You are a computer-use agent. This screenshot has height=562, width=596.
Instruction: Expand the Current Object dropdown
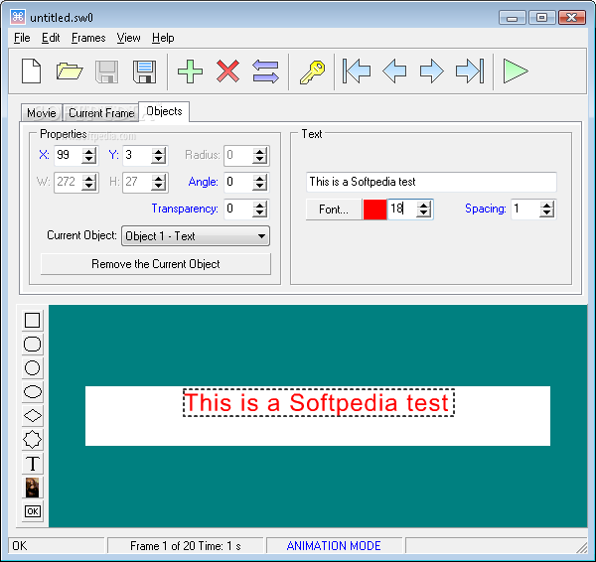(x=196, y=236)
